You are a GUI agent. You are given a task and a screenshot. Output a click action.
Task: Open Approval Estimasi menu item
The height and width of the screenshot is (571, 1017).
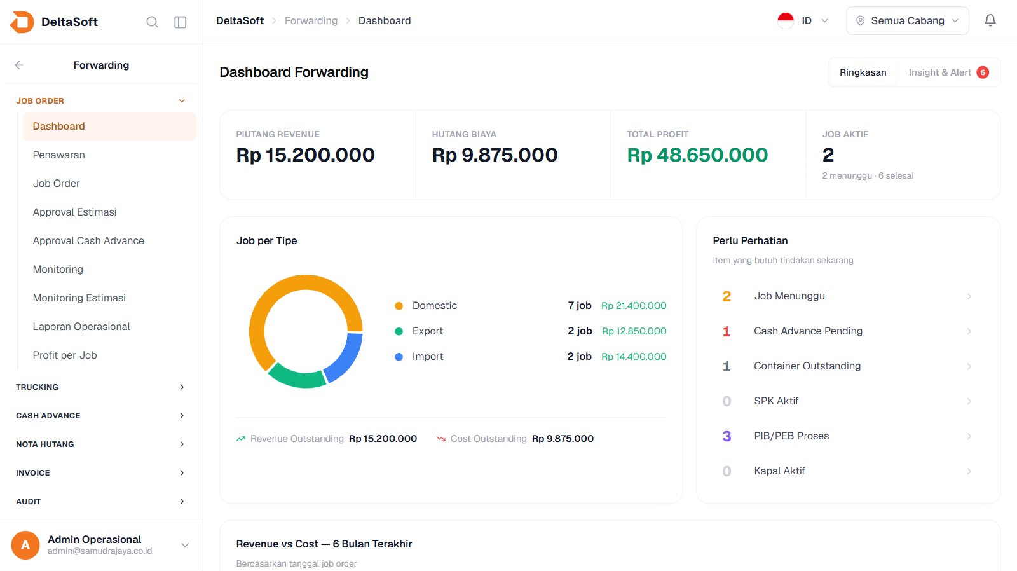click(109, 212)
